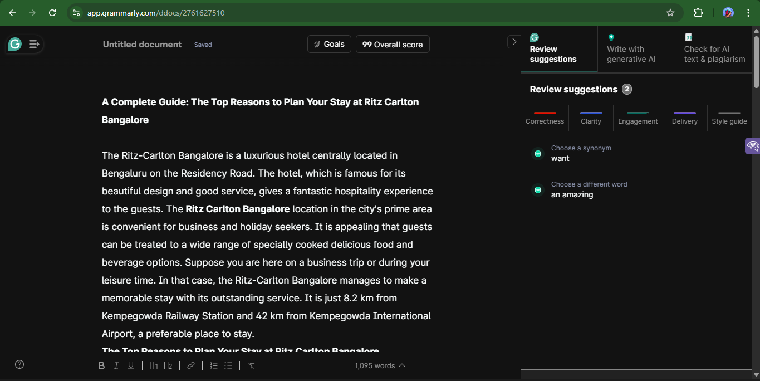Apply italic formatting with the I icon
Viewport: 760px width, 381px height.
point(116,365)
